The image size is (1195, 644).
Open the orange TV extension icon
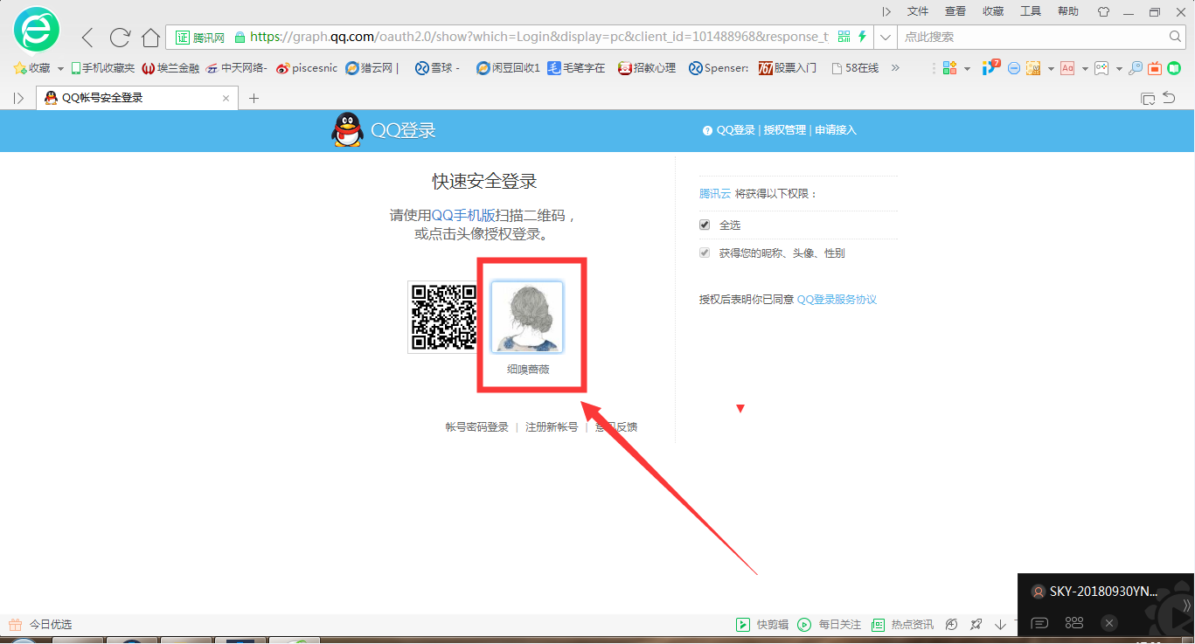(x=1155, y=68)
